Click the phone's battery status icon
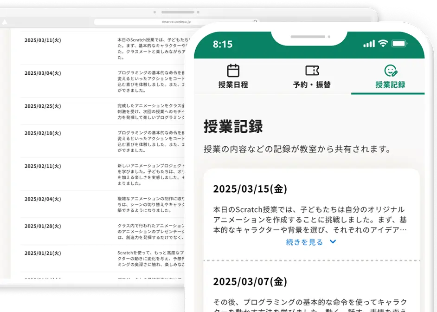 click(x=399, y=44)
